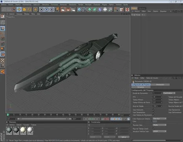Screen dimensions: 183x142
Task: Pick the white material ball
Action: 30,130
